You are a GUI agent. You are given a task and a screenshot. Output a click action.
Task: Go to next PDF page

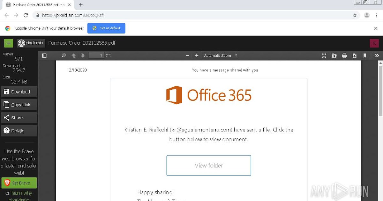coord(83,56)
